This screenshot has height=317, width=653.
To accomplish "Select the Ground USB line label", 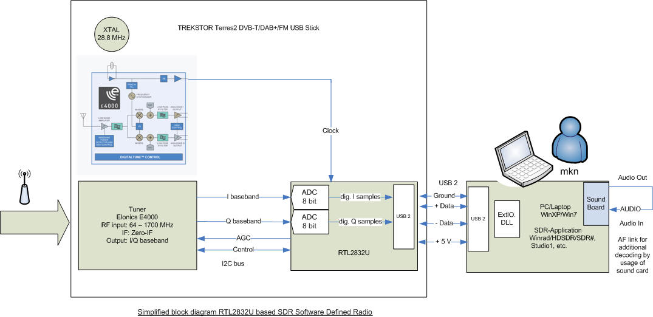I will [x=444, y=196].
